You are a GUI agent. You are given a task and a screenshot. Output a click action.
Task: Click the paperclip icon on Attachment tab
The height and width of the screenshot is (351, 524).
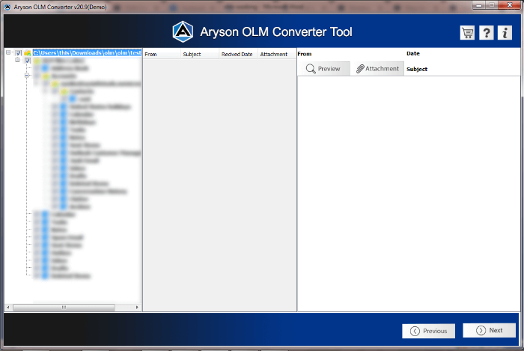[360, 69]
